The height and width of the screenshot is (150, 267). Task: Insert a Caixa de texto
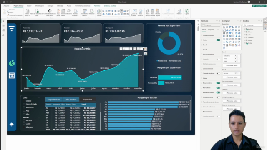tap(134, 12)
